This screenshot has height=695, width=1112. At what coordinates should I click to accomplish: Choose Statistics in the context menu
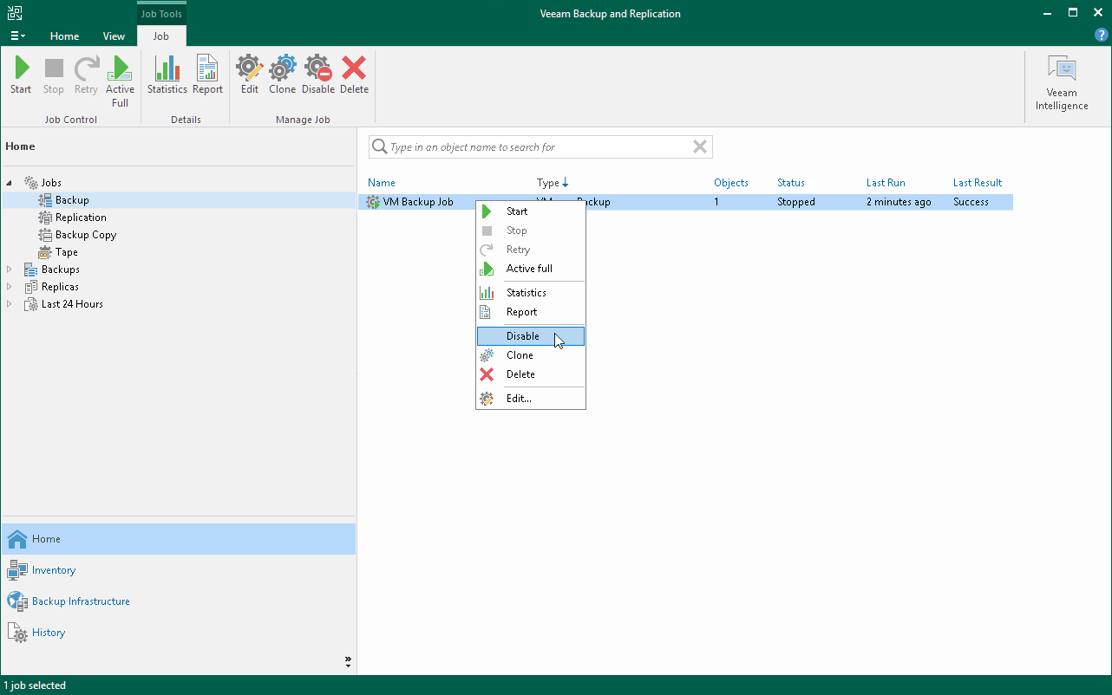[x=531, y=293]
